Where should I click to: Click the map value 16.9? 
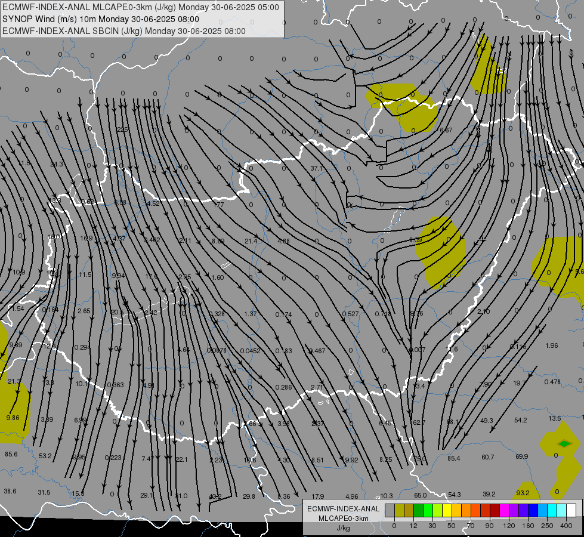[x=86, y=238]
